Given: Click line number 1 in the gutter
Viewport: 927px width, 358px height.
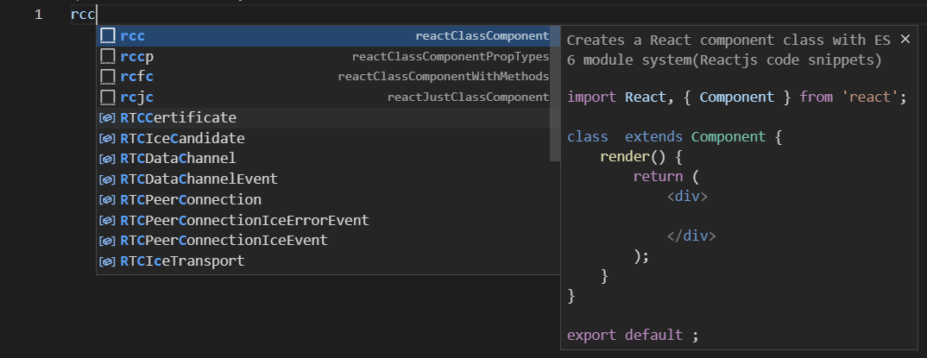Looking at the screenshot, I should click(39, 15).
